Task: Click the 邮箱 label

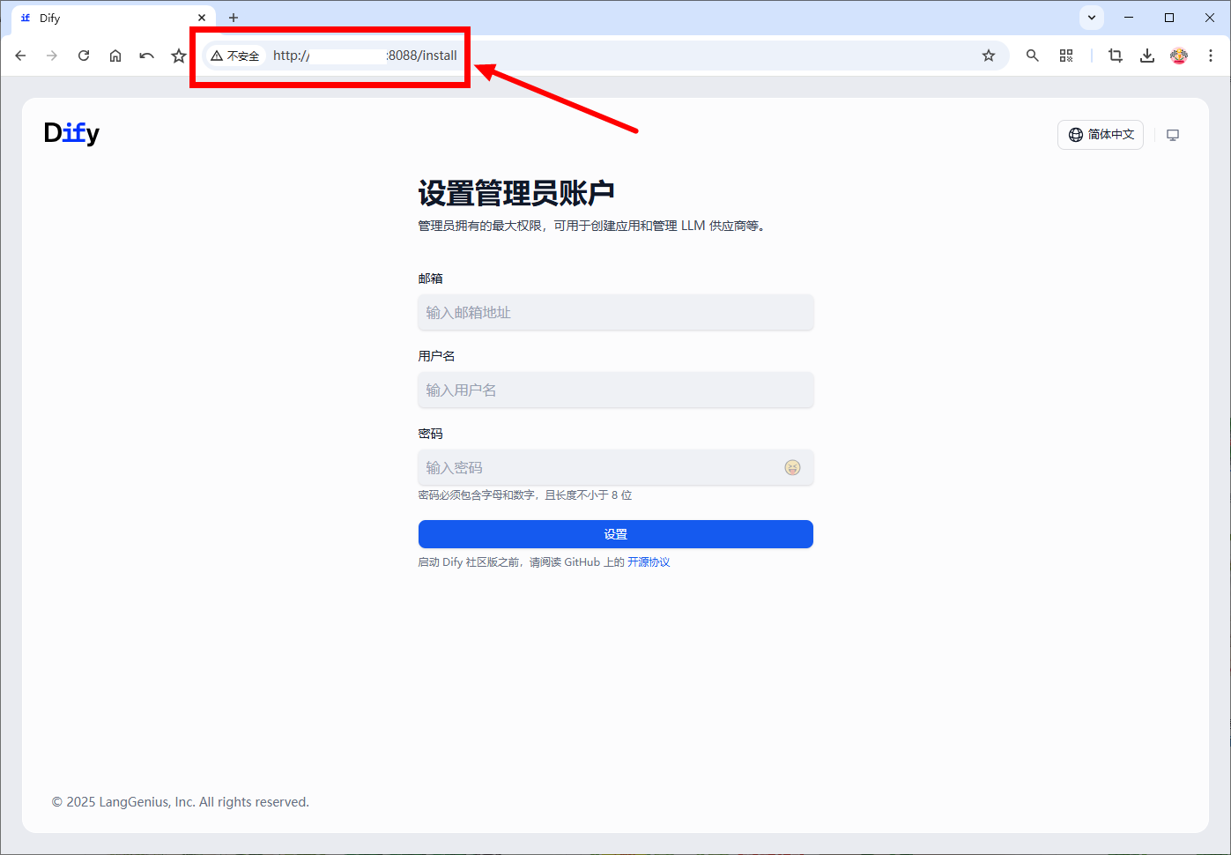Action: (431, 279)
